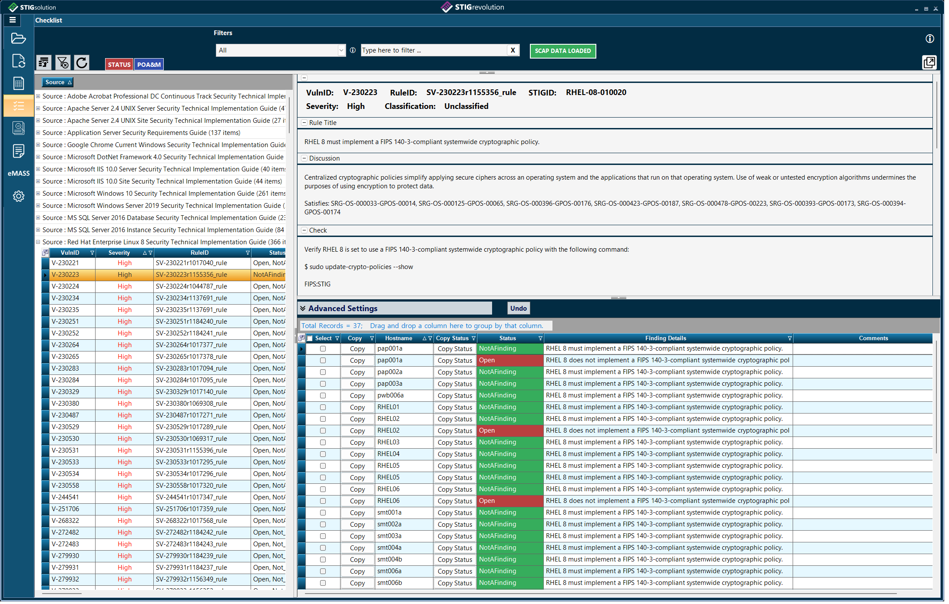
Task: Collapse the Check section
Action: click(x=304, y=230)
